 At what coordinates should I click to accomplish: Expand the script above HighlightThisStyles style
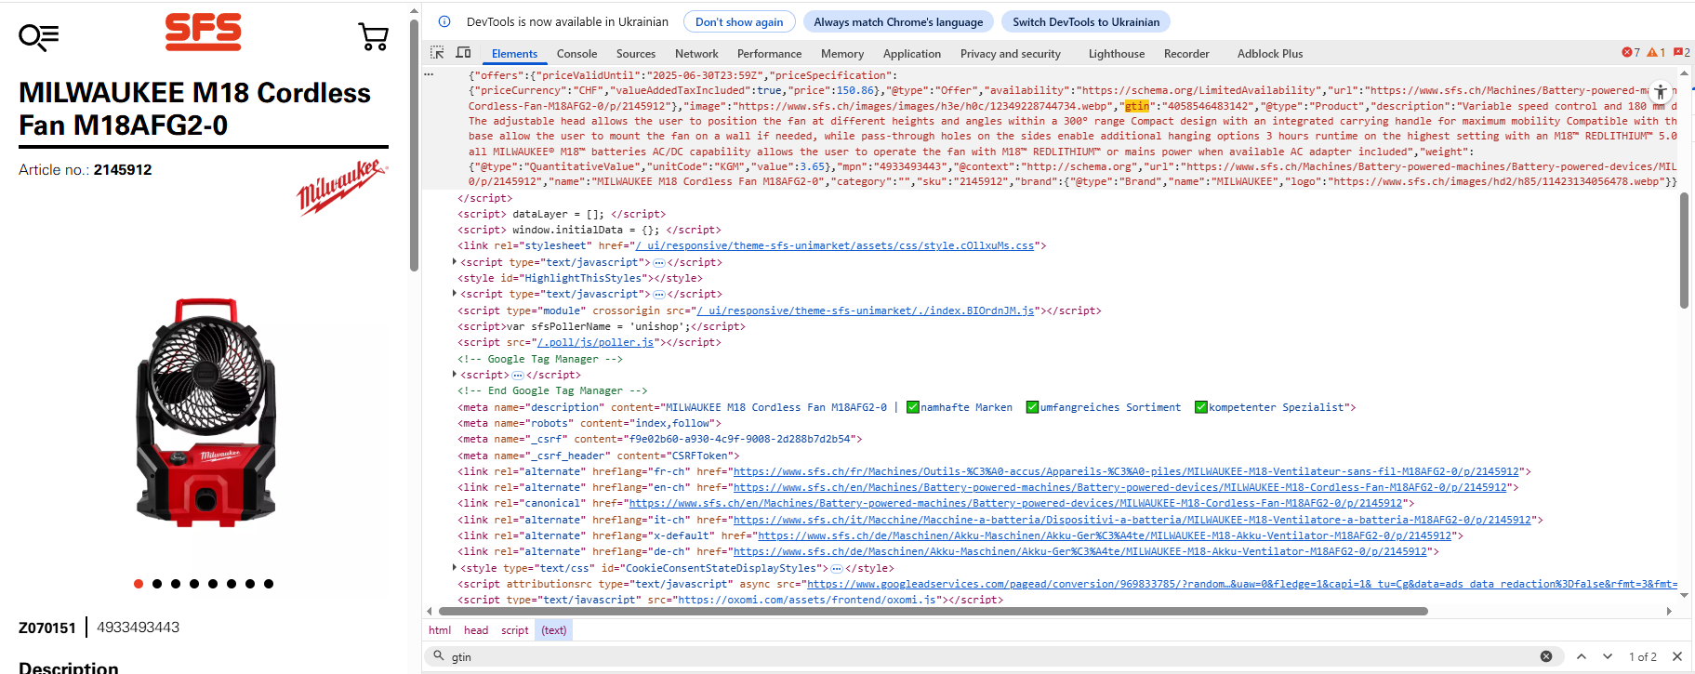click(455, 262)
